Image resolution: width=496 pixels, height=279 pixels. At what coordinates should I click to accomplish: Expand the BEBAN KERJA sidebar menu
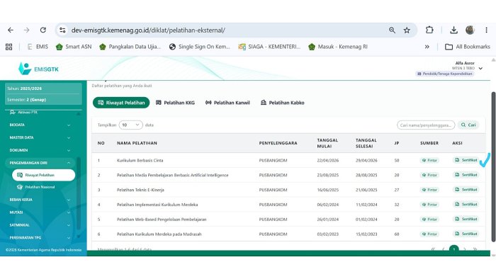click(40, 200)
